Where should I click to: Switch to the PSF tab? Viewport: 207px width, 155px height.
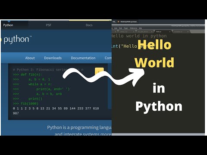click(x=48, y=25)
